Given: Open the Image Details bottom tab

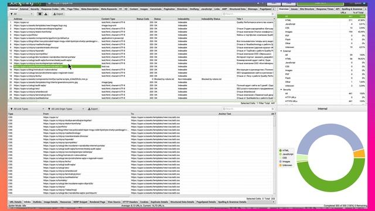Looking at the screenshot, I should point(51,202).
